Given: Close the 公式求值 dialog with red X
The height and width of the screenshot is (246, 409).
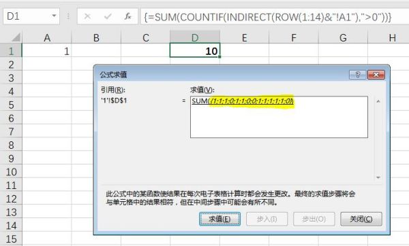Looking at the screenshot, I should point(376,75).
